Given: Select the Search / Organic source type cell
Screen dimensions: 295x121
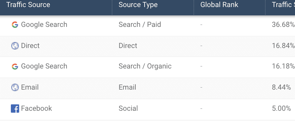Looking at the screenshot, I should pyautogui.click(x=145, y=66).
